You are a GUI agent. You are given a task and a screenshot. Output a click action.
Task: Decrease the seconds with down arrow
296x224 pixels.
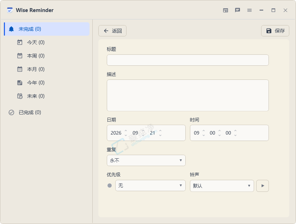tap(235, 135)
